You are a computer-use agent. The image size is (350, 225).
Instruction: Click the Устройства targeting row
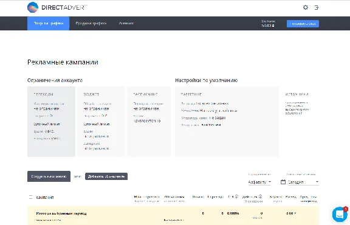point(209,111)
